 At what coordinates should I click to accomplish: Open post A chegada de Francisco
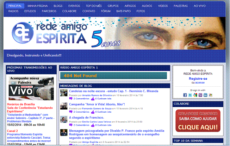[x=87, y=118]
